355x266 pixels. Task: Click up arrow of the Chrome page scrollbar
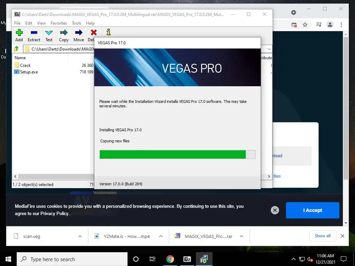pyautogui.click(x=346, y=34)
